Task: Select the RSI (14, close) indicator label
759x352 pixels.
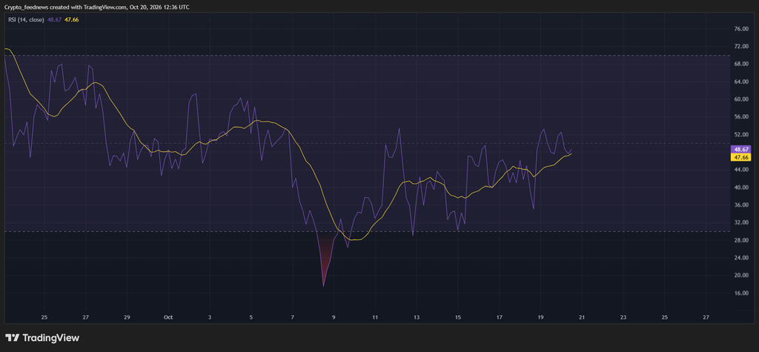Action: tap(26, 20)
